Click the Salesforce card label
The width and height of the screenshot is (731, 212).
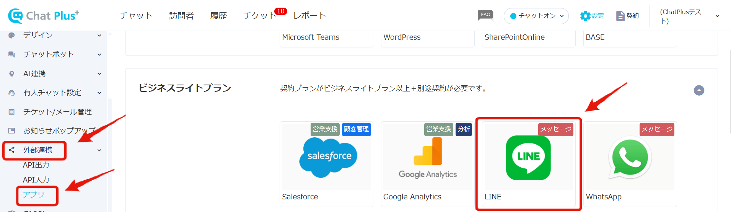coord(300,197)
